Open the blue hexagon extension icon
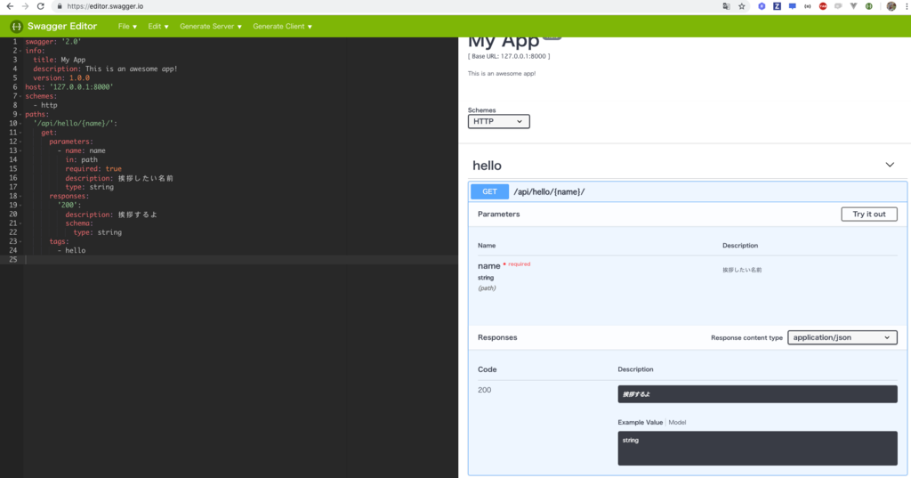This screenshot has width=911, height=478. click(762, 6)
